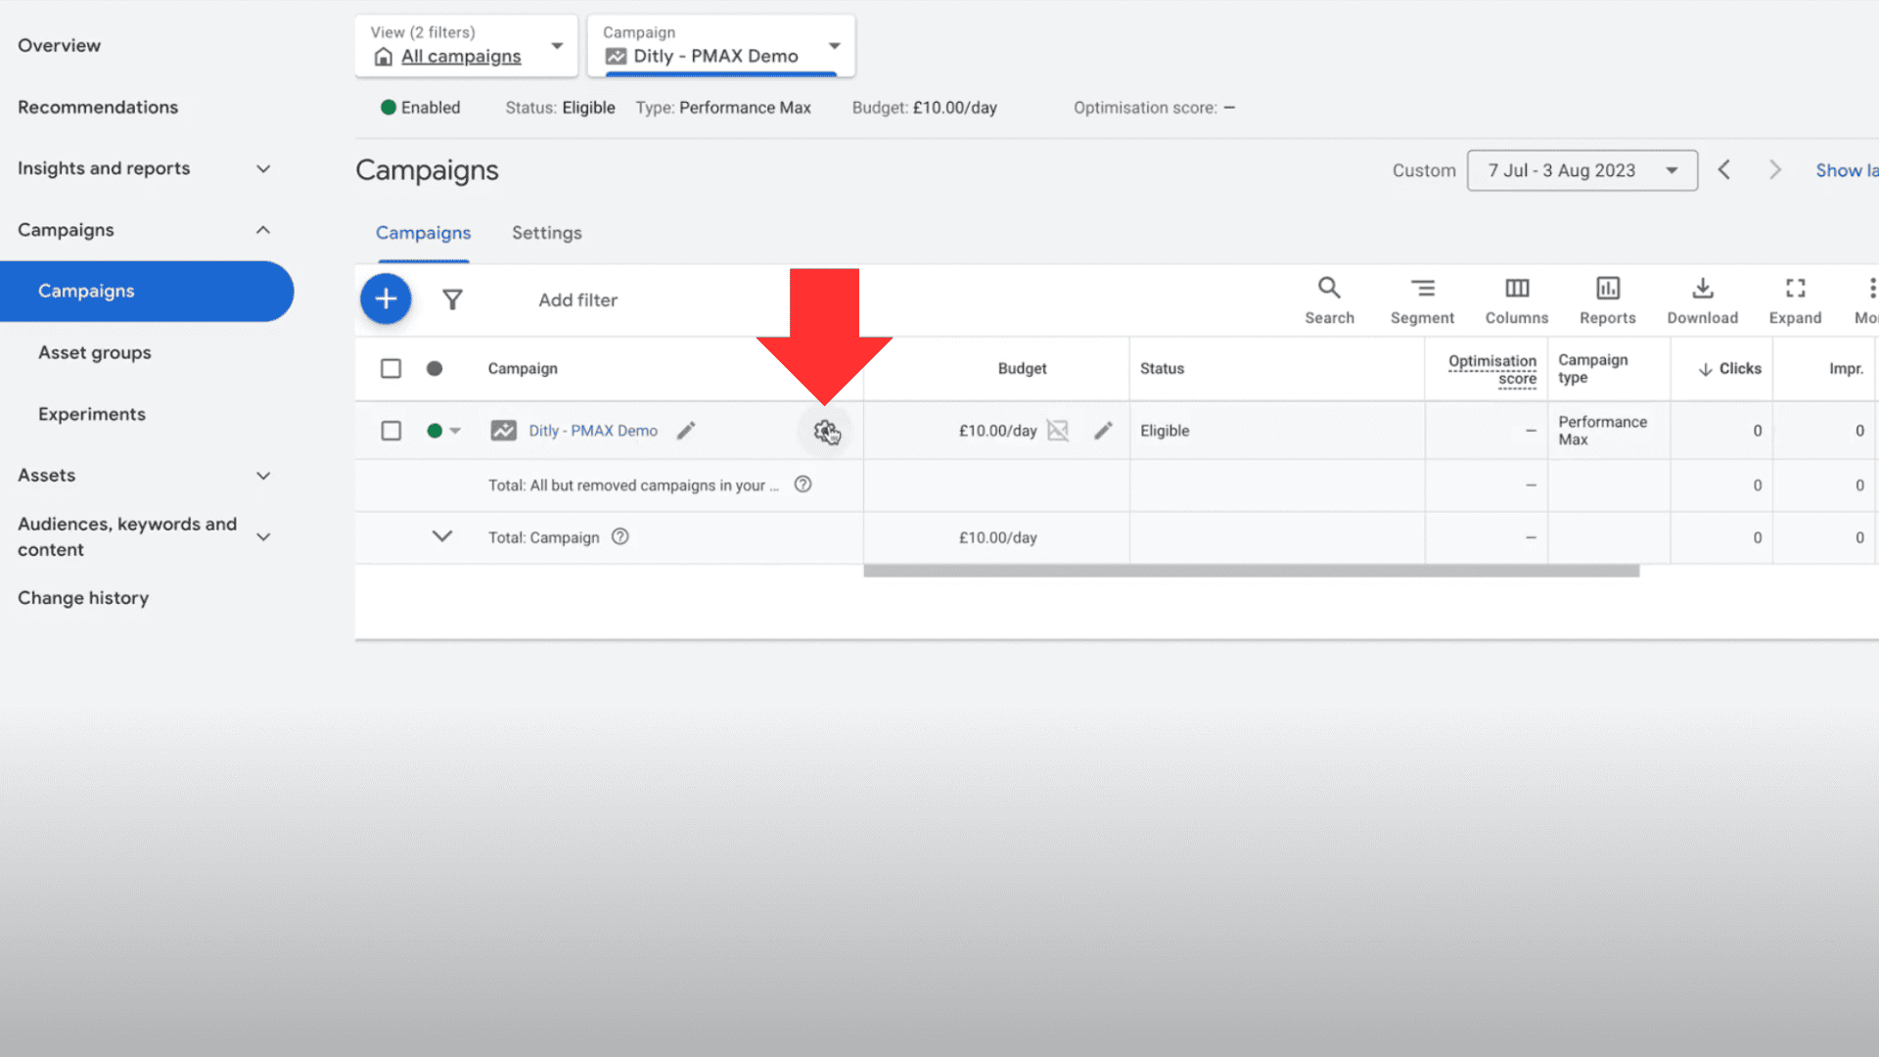
Task: Go to previous date range arrow
Action: click(1724, 170)
